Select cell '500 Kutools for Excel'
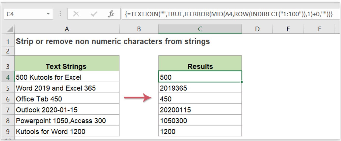341x141 pixels. coord(67,77)
